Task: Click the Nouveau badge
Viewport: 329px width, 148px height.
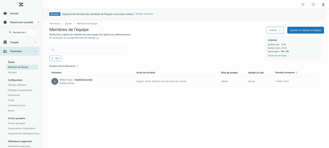Action: point(55,14)
